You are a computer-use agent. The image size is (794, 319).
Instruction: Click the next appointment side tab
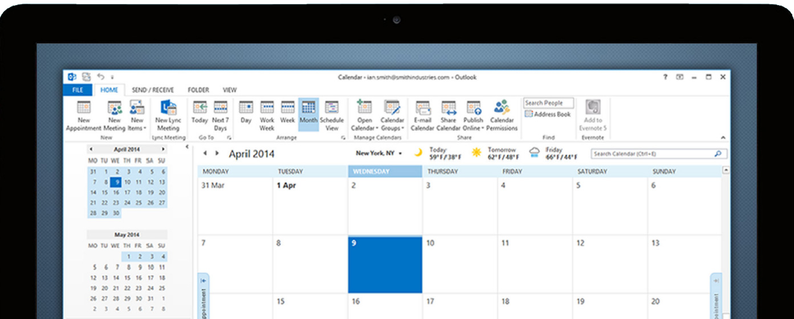716,296
